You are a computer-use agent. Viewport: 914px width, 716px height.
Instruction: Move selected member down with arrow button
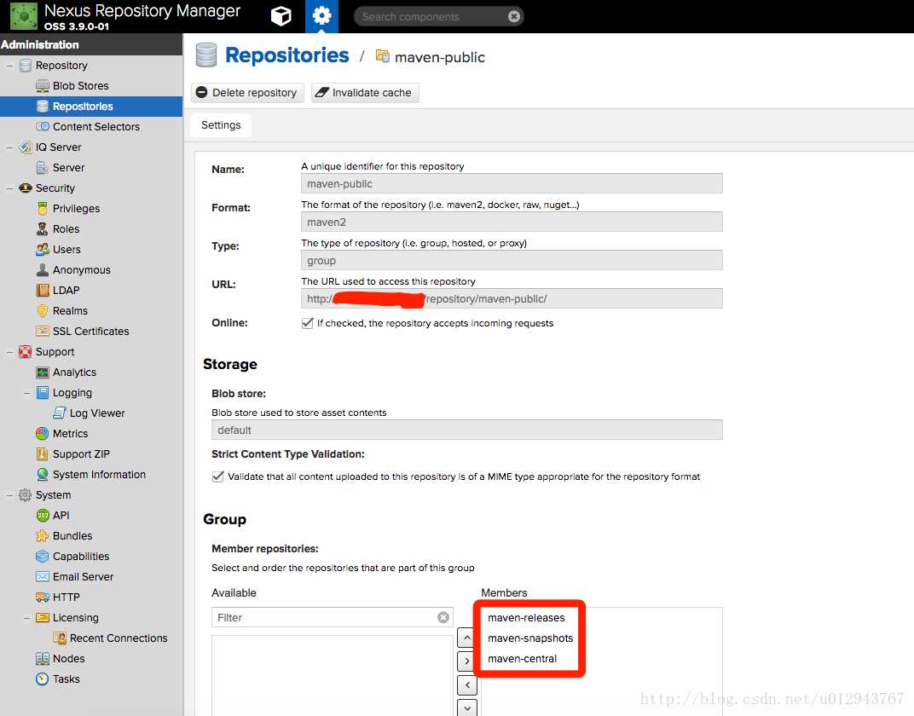467,707
